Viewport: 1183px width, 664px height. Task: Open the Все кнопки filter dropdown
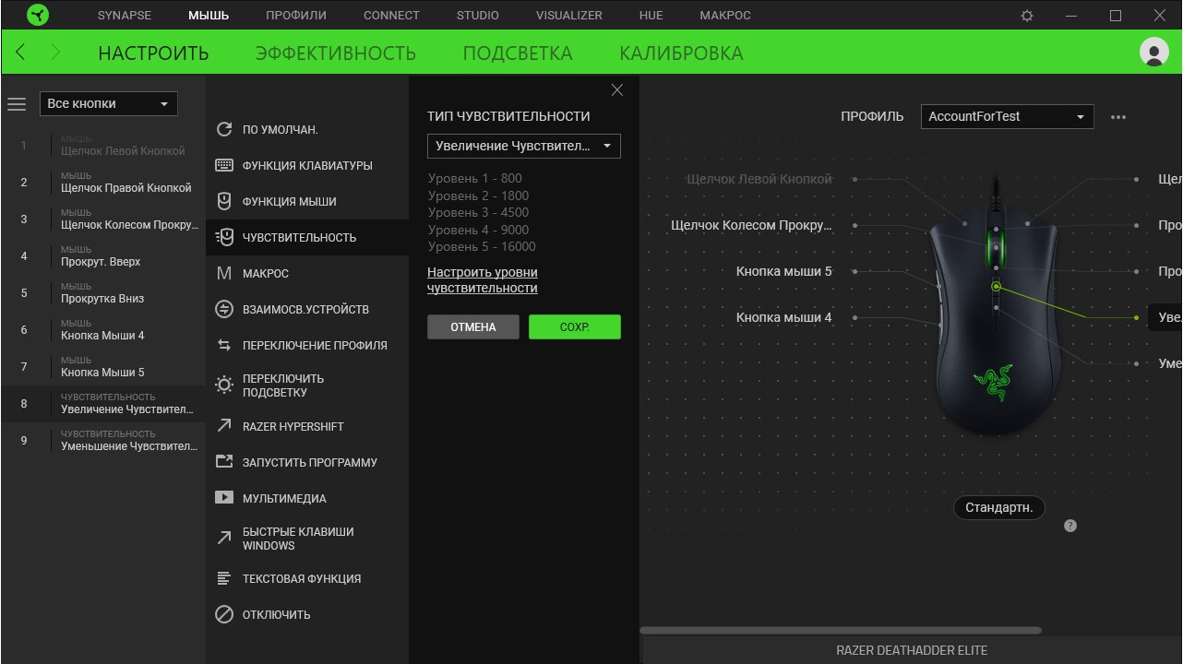click(x=109, y=104)
